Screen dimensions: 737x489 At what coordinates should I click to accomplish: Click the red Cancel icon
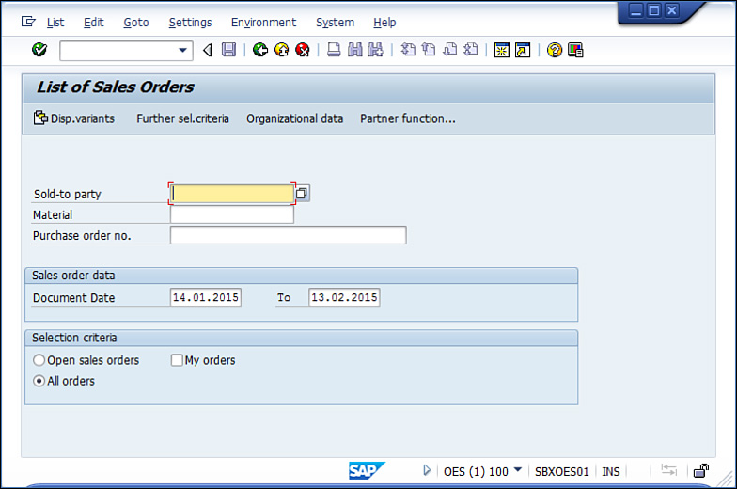tap(303, 49)
